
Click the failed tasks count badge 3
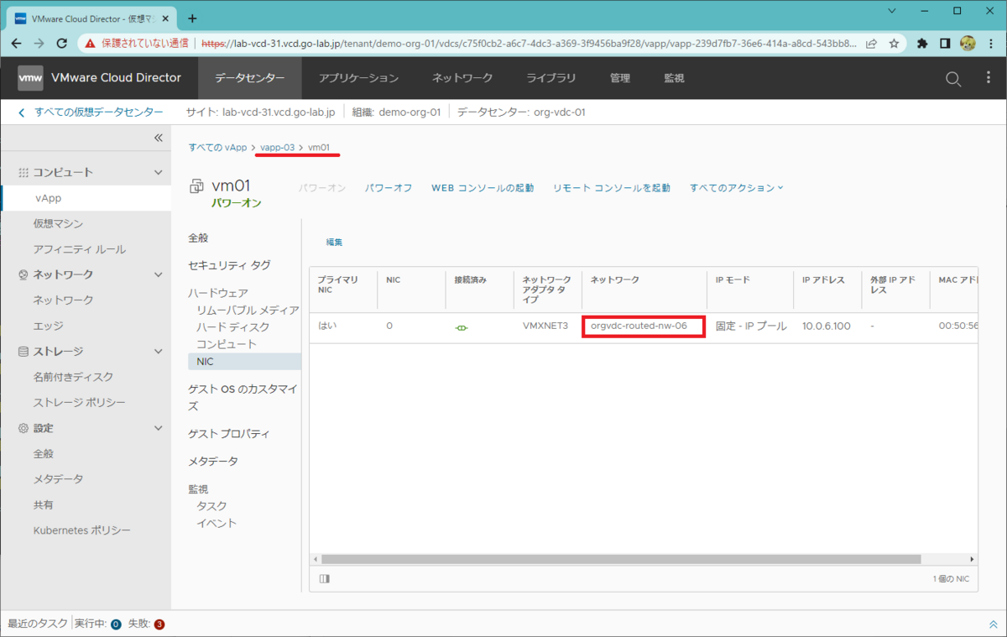tap(159, 624)
